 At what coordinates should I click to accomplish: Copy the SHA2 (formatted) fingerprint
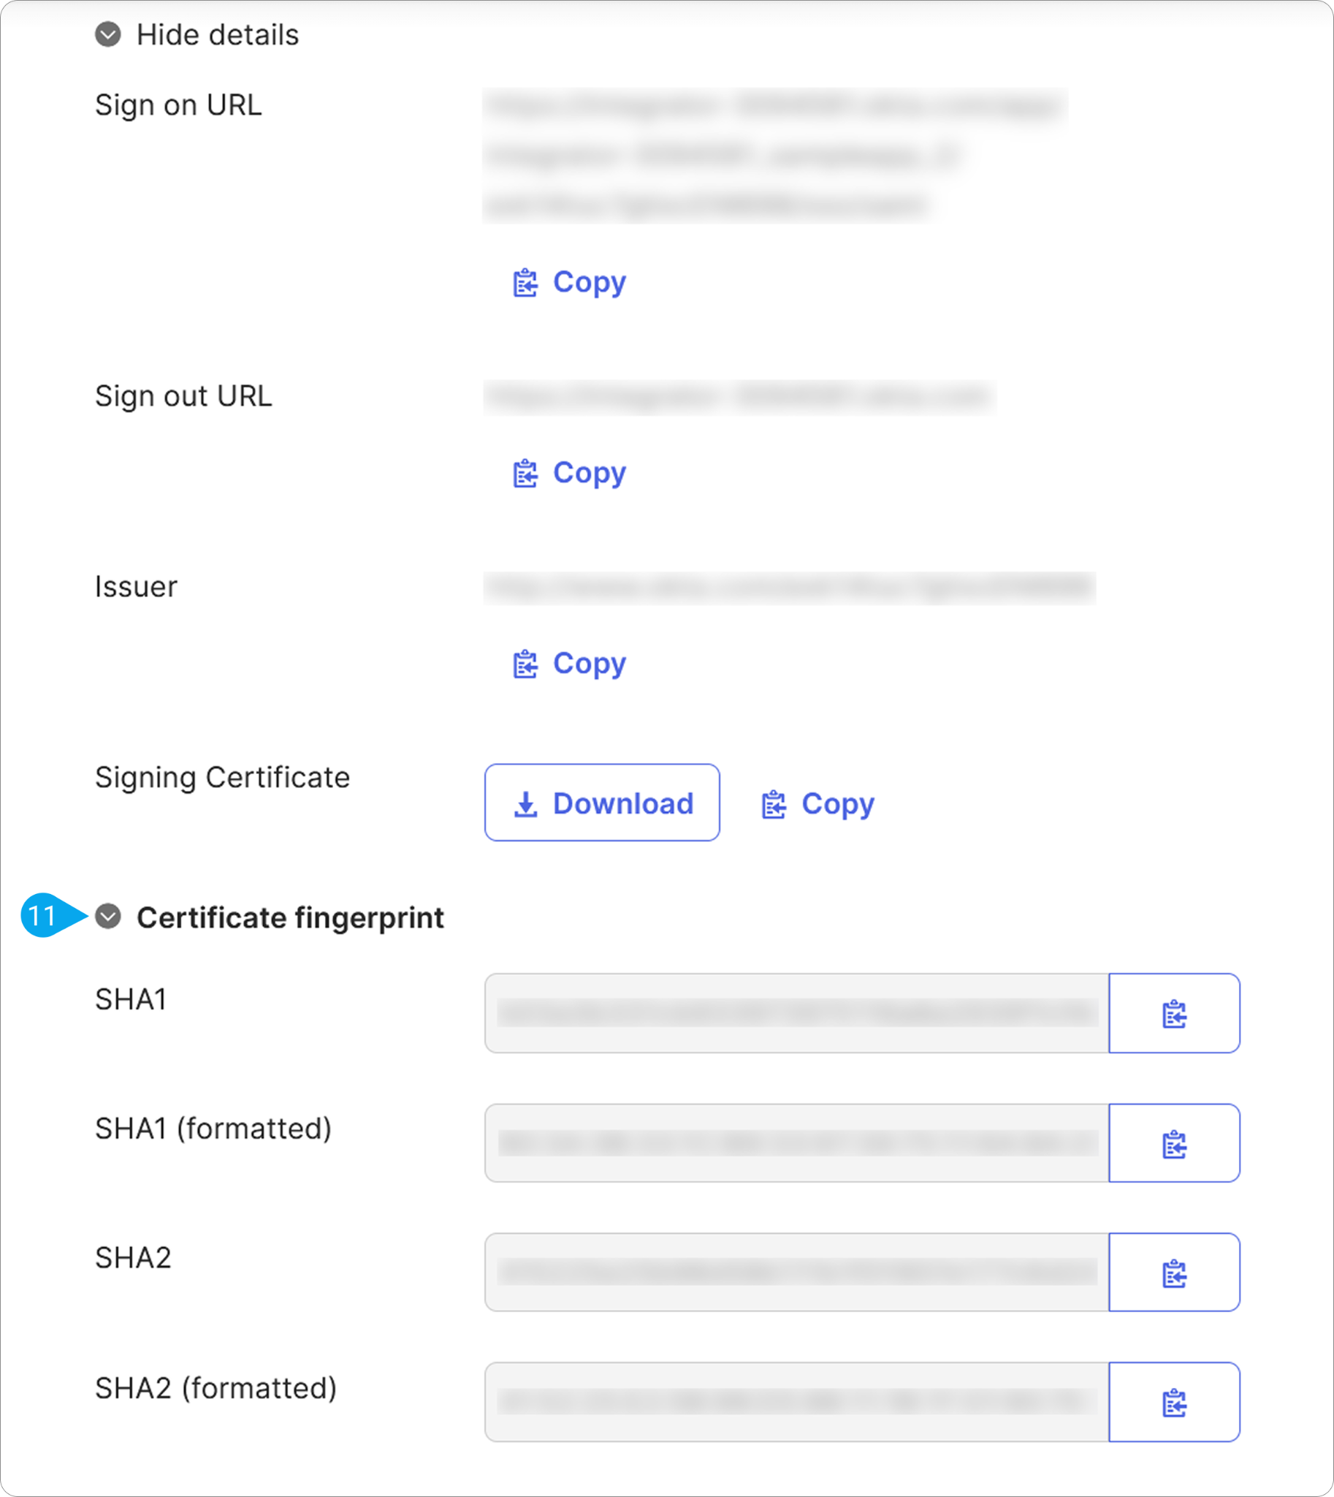pos(1174,1402)
